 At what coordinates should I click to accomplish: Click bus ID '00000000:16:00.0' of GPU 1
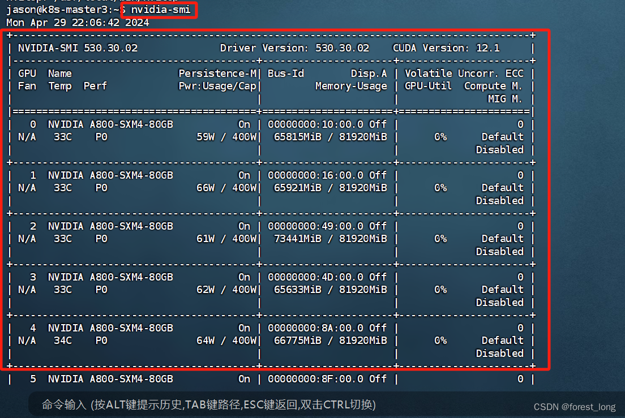pos(315,175)
